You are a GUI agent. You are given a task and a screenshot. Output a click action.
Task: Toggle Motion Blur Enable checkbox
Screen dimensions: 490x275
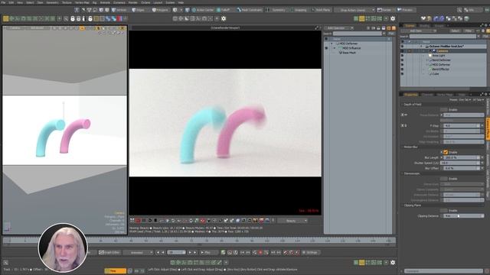(446, 152)
